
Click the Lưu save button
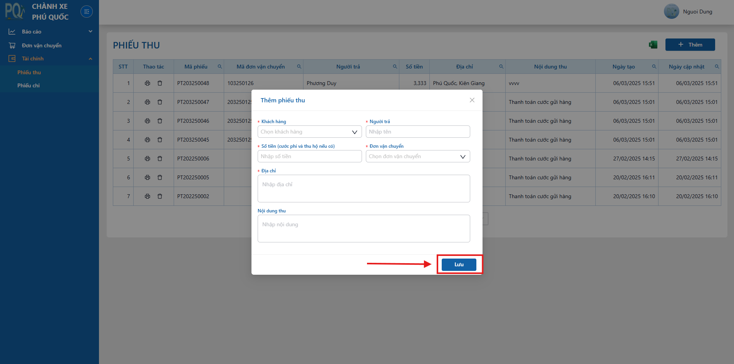pyautogui.click(x=459, y=265)
